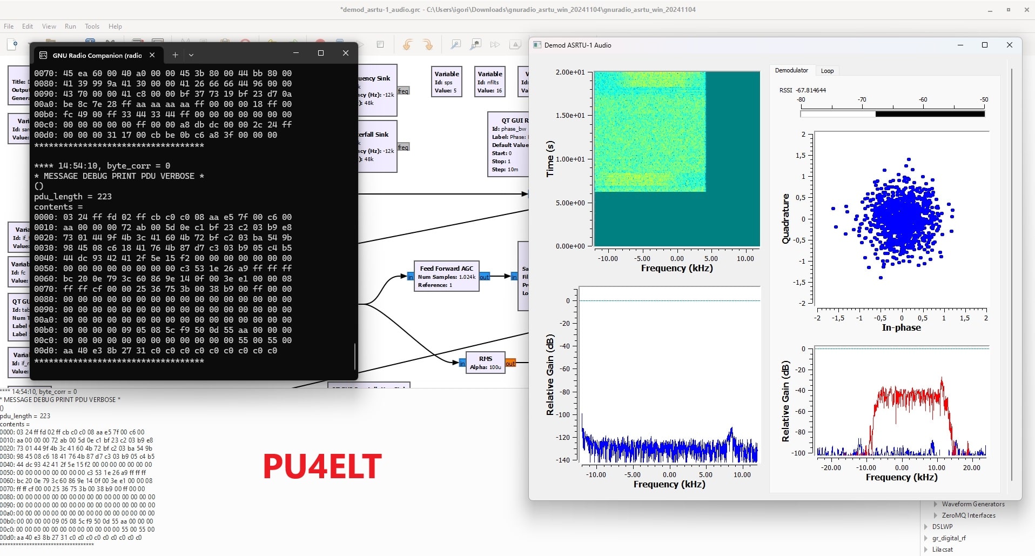
Task: Click the new flow graph icon in toolbar
Action: tap(13, 44)
